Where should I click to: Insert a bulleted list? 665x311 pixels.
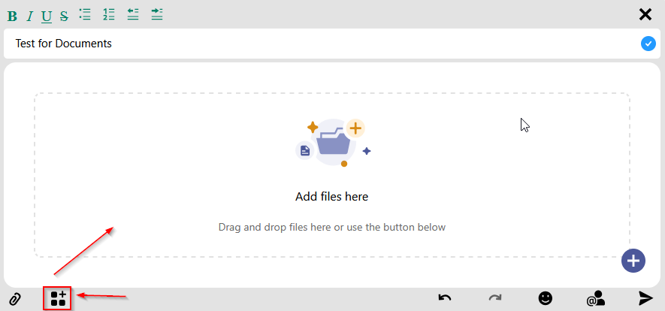(85, 14)
